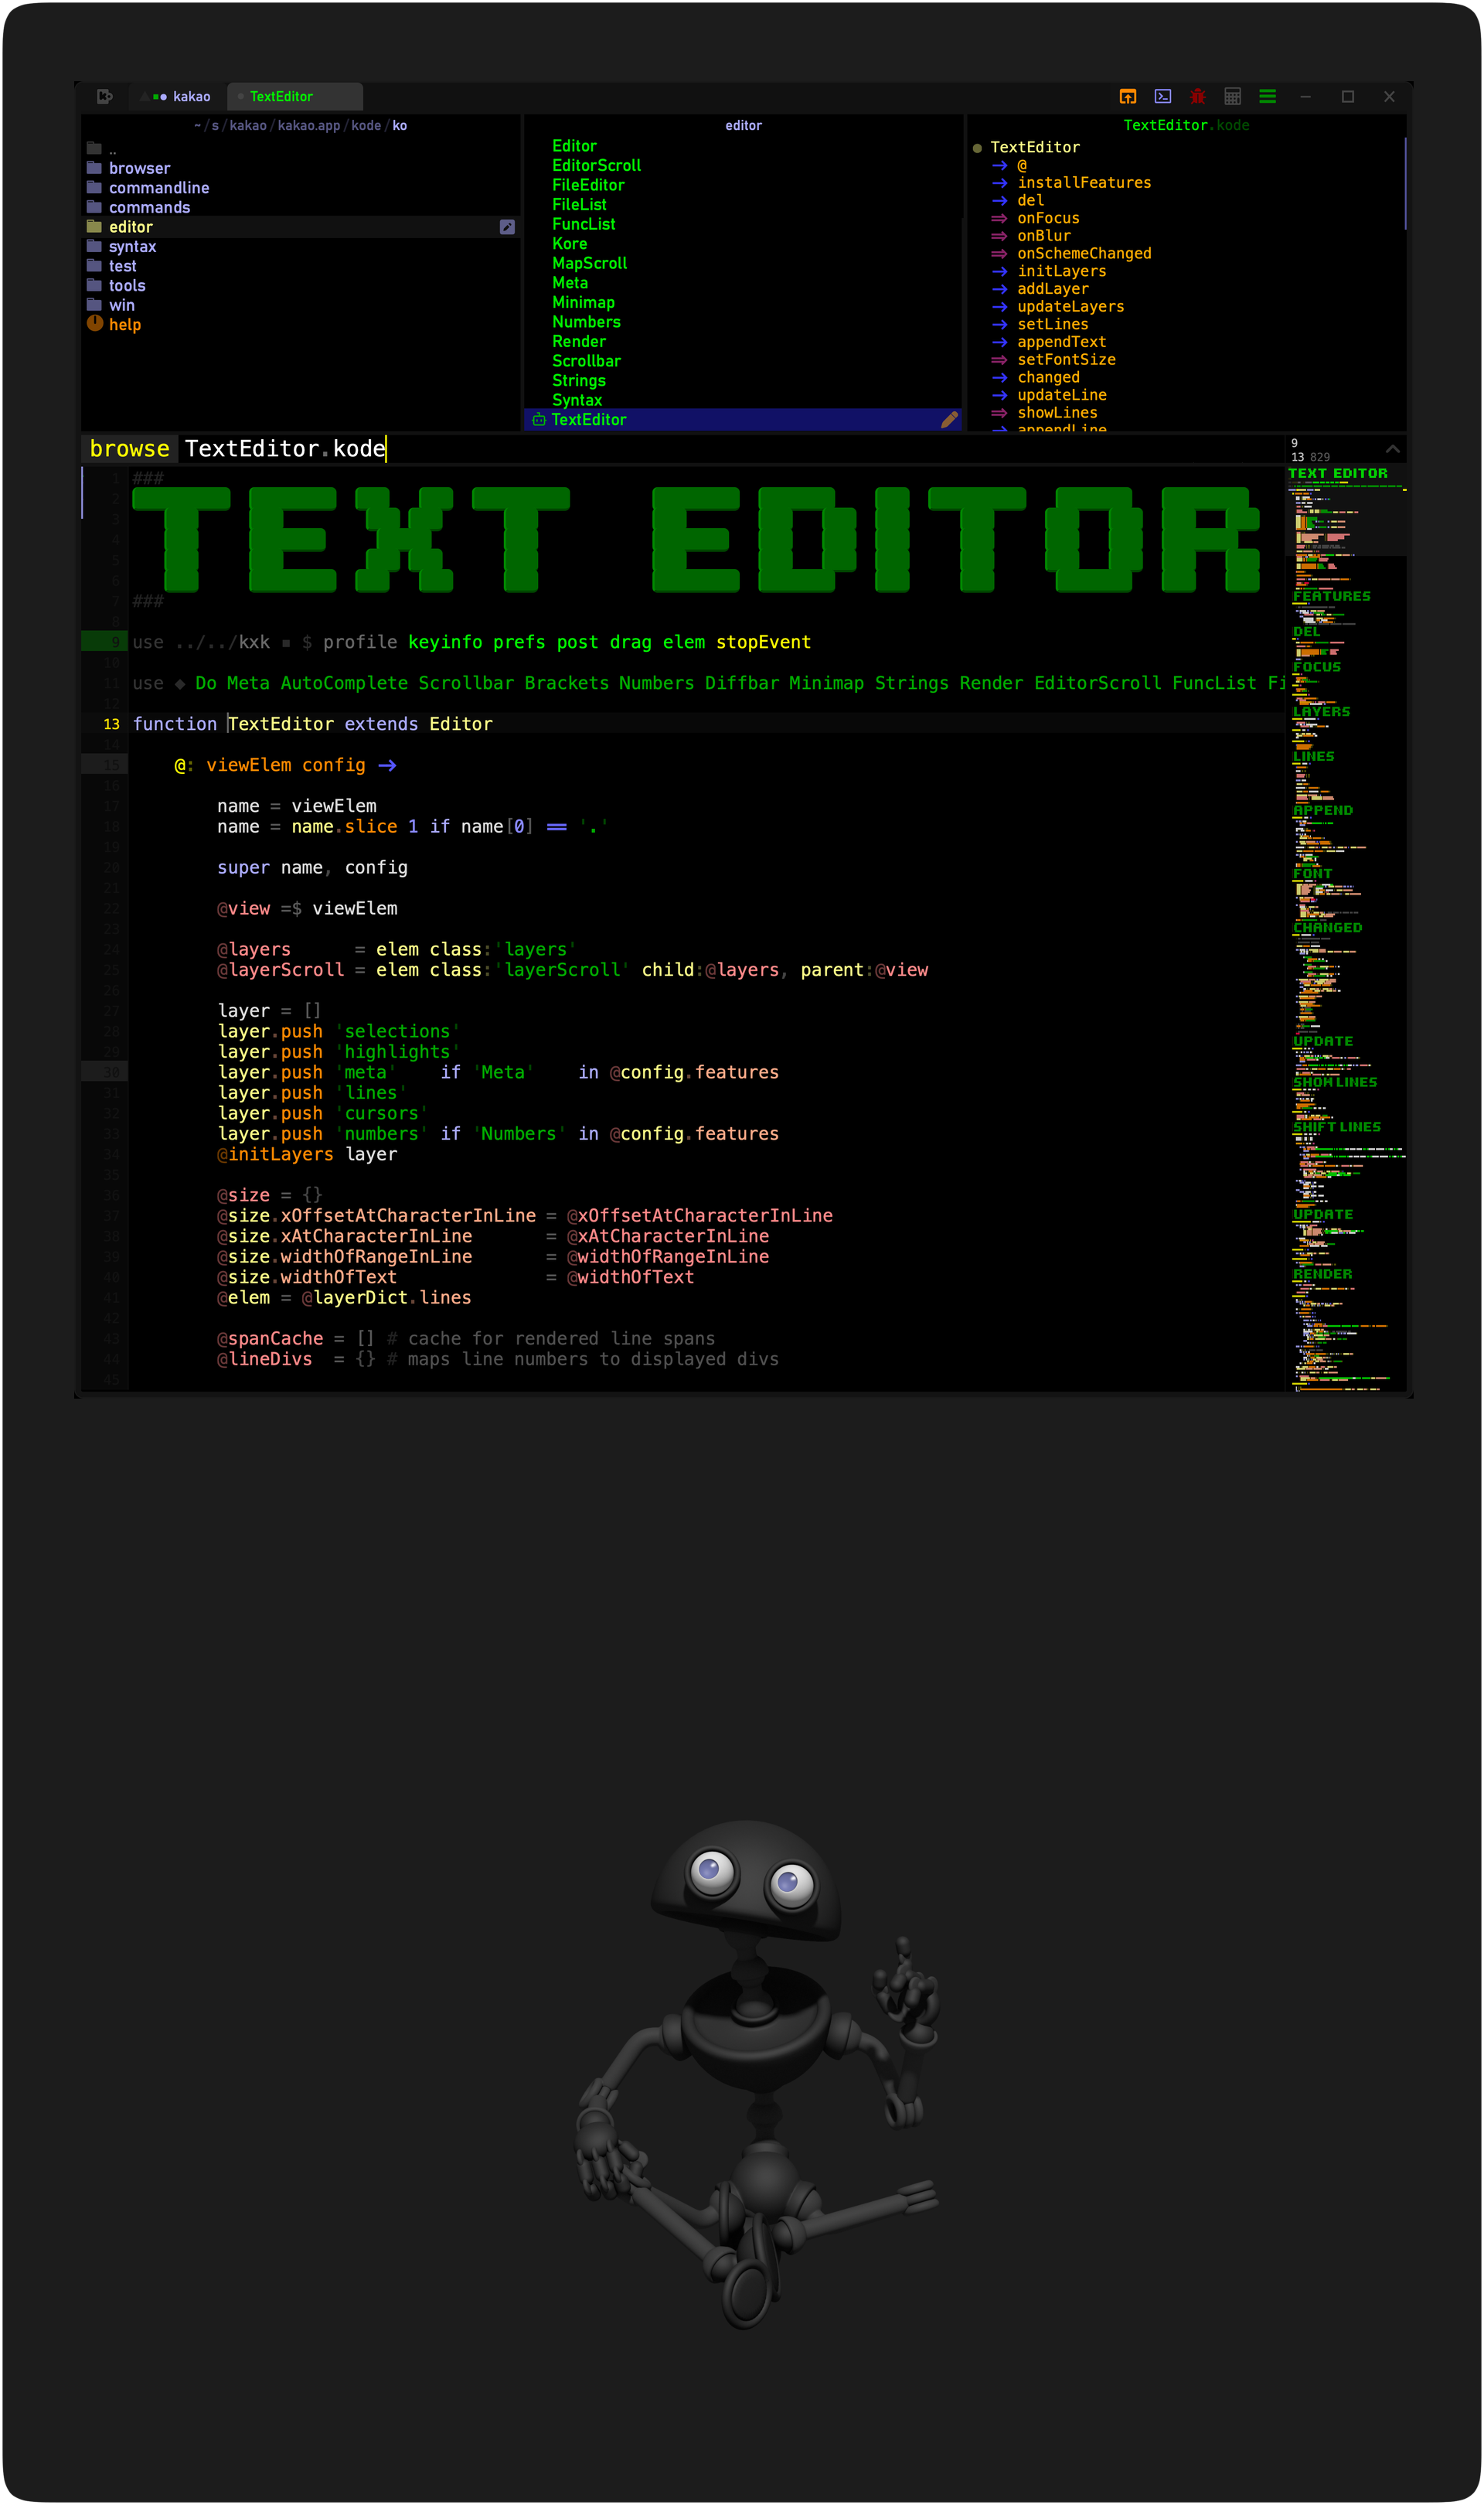Open the FuncList file
The width and height of the screenshot is (1484, 2505).
pos(584,224)
